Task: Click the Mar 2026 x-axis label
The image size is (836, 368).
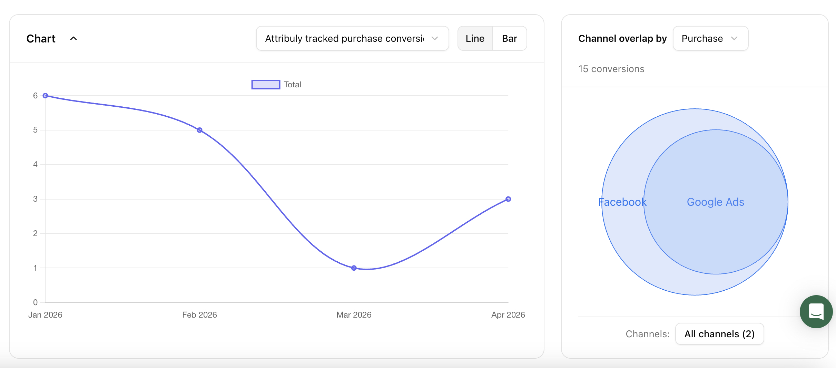Action: (x=354, y=315)
